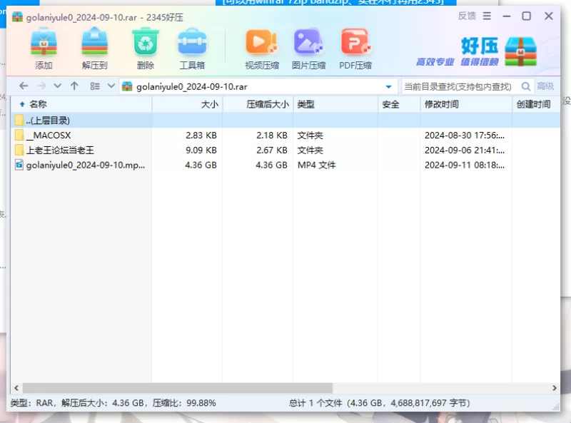Close the 好压 window

(x=548, y=16)
